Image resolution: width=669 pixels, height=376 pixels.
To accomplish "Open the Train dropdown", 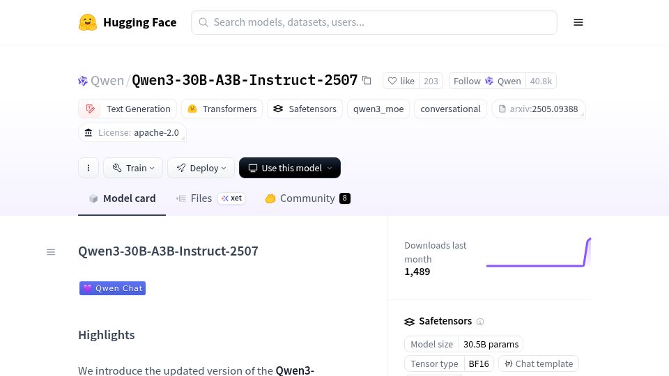I will 133,168.
